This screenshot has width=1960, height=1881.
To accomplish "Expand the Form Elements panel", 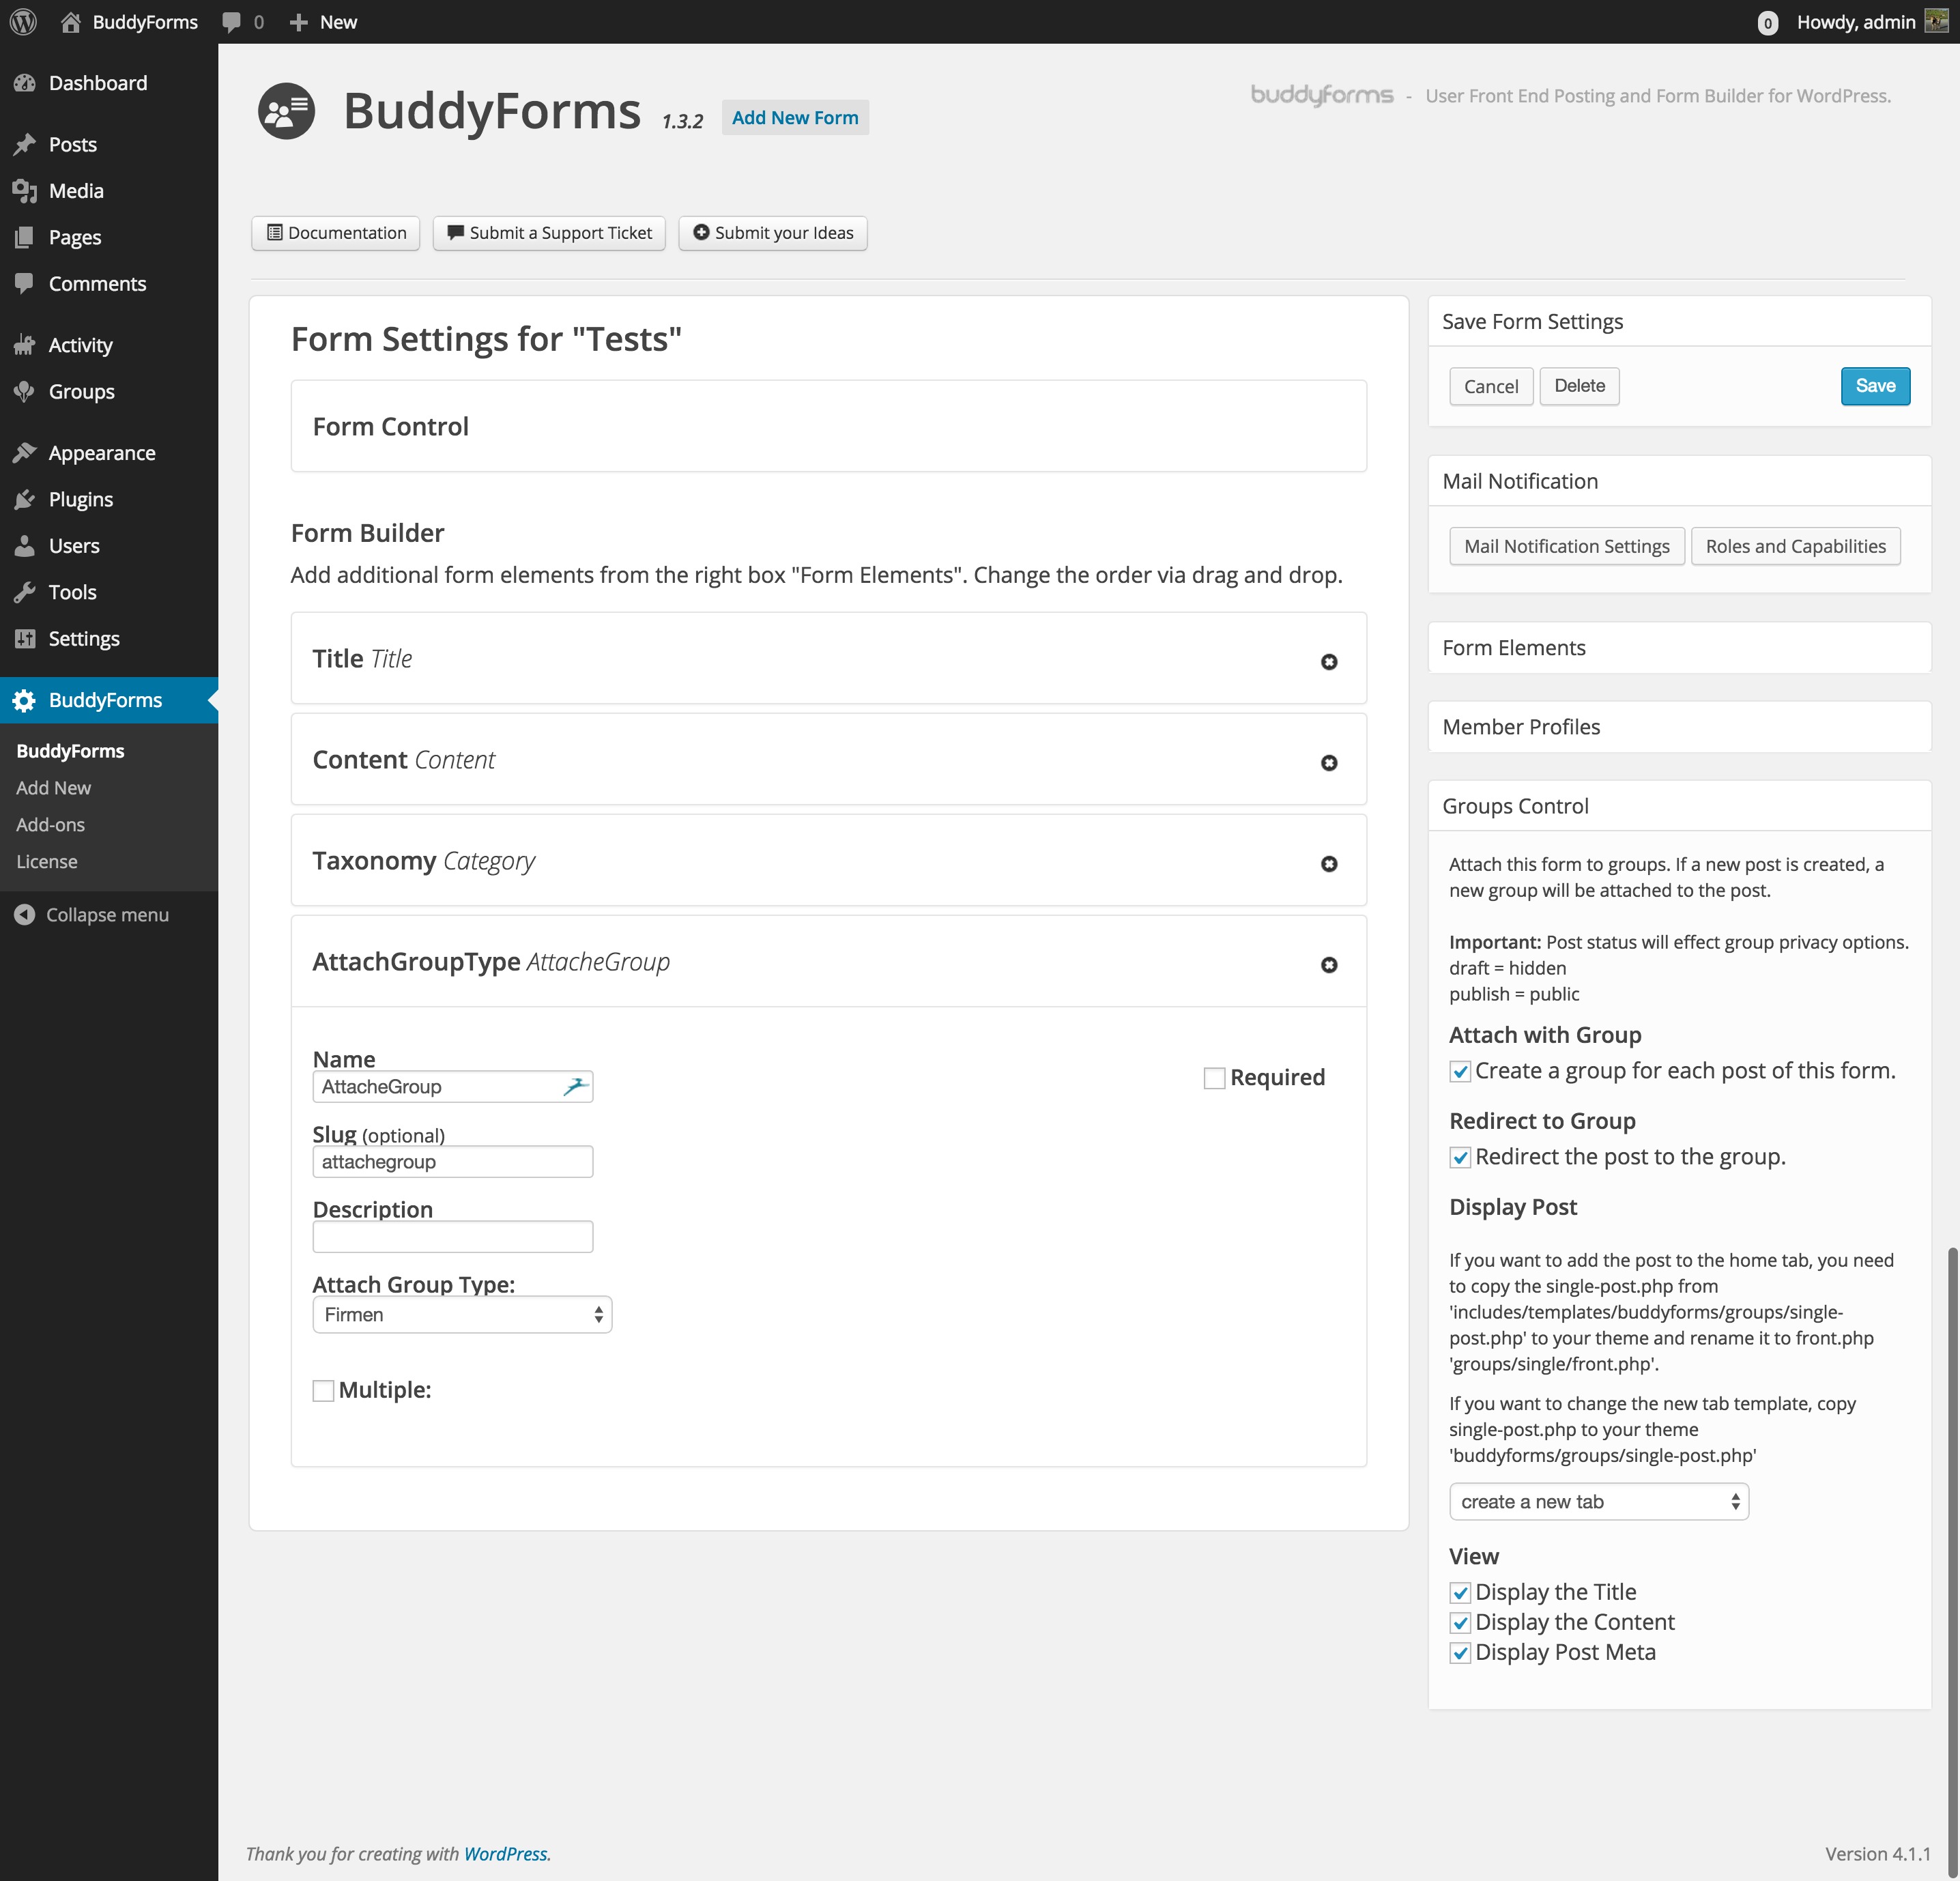I will pyautogui.click(x=1679, y=647).
